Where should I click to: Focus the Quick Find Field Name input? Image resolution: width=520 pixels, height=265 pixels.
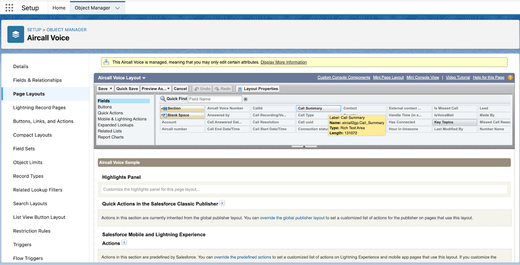click(x=215, y=99)
